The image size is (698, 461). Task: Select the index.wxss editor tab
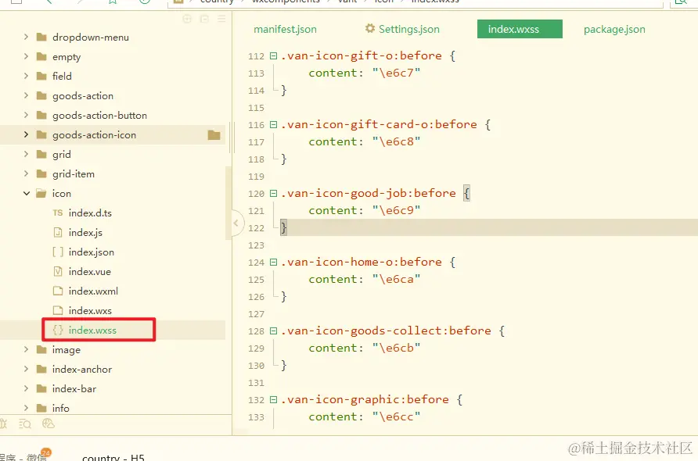[520, 29]
